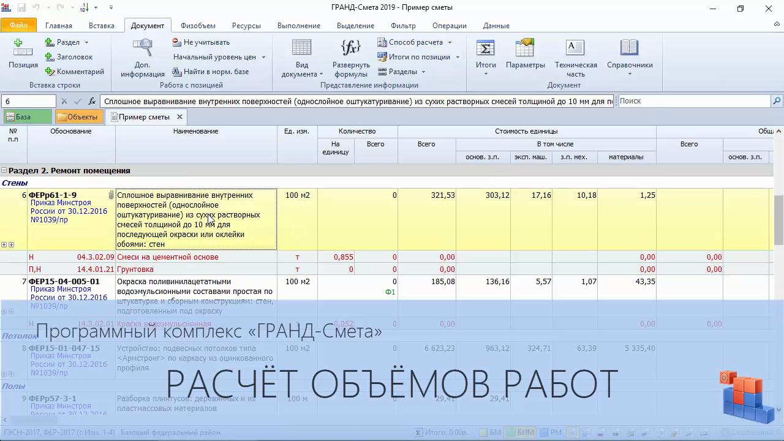784x441 pixels.
Task: Open the Техническая часть
Action: point(576,58)
